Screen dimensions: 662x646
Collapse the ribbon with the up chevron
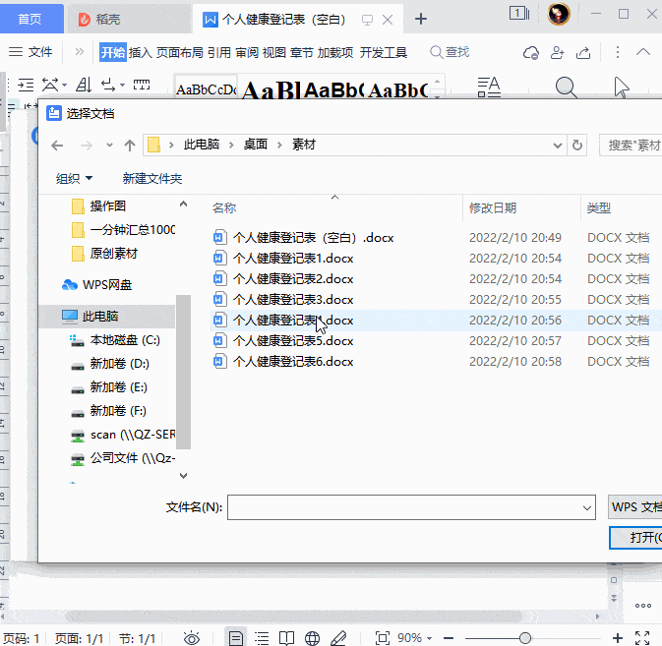point(643,52)
